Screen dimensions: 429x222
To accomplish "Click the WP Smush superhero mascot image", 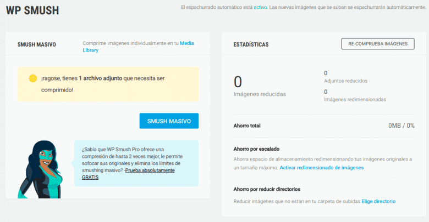I will click(40, 169).
